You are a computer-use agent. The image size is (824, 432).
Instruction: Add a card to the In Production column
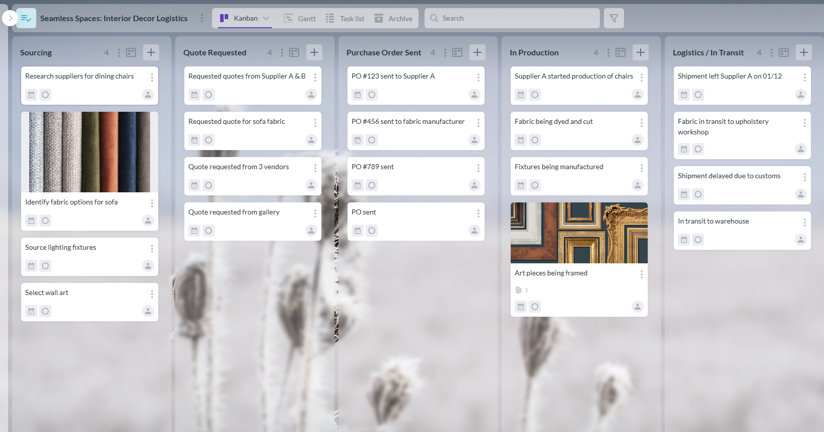point(640,52)
